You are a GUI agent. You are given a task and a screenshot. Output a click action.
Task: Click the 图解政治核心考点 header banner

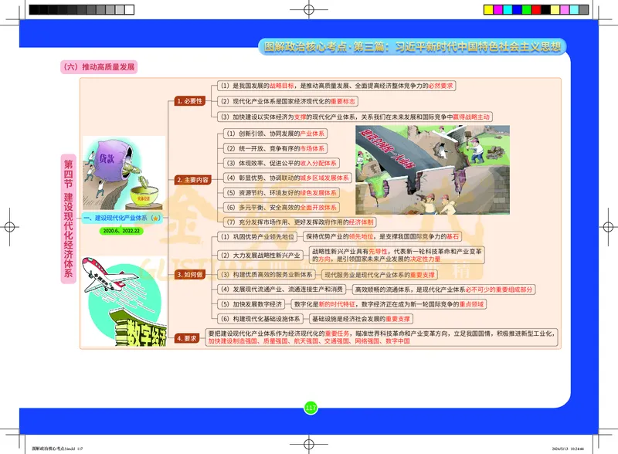412,46
